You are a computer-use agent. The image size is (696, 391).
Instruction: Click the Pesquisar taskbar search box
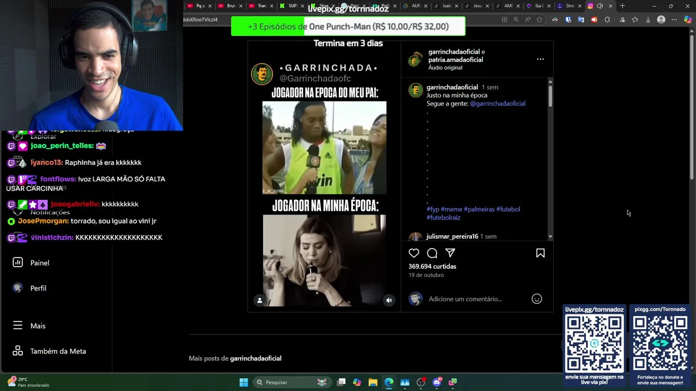tap(291, 382)
